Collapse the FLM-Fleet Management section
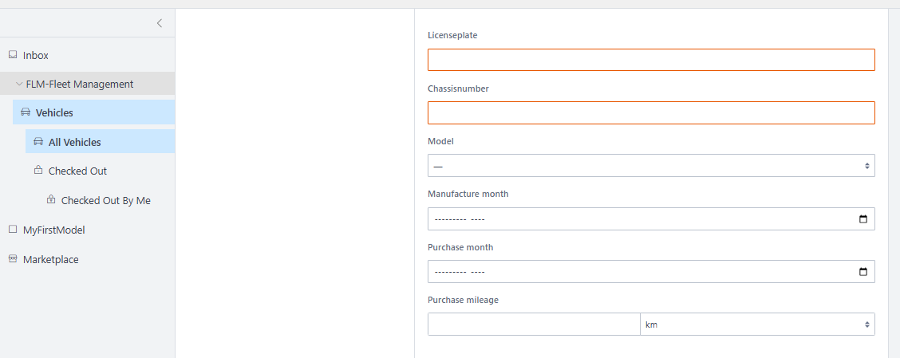Screen dimensions: 900x358 point(19,84)
